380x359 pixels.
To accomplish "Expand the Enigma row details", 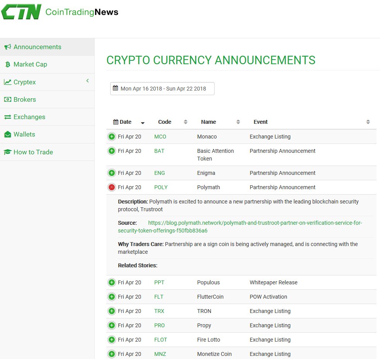I will click(x=112, y=173).
